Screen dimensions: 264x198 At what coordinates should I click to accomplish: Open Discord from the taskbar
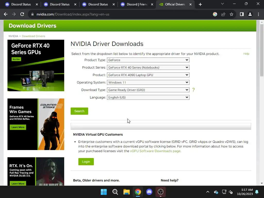coord(149,192)
